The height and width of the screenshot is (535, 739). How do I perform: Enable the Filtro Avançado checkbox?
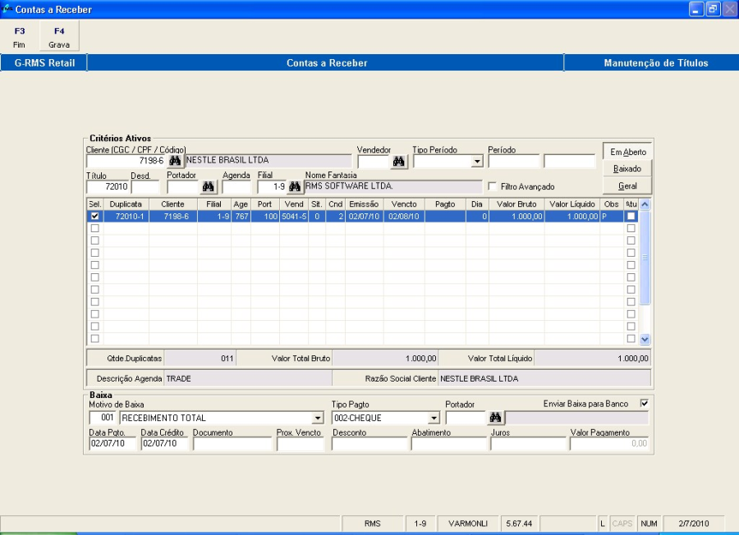(x=493, y=187)
